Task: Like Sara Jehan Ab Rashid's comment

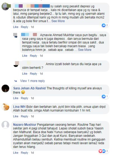Action: (x=16, y=98)
